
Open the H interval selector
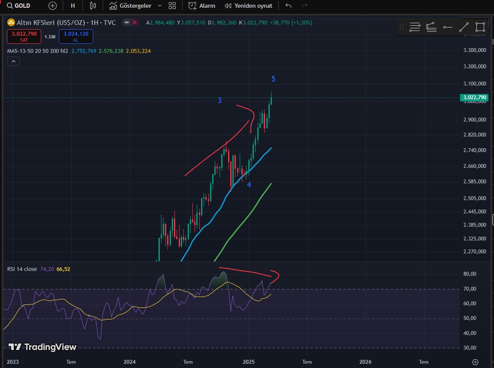pyautogui.click(x=72, y=6)
